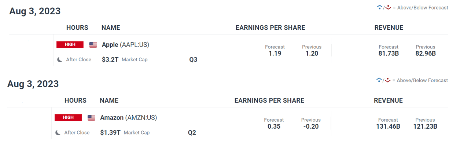Click the red below-forecast arrow in lower legend
This screenshot has height=147, width=449.
[388, 80]
